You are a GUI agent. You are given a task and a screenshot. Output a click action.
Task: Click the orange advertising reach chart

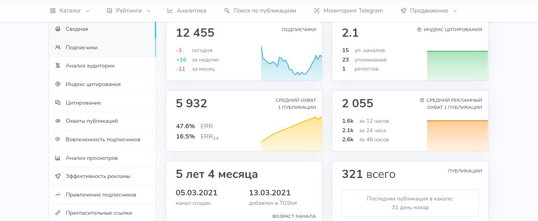click(457, 135)
